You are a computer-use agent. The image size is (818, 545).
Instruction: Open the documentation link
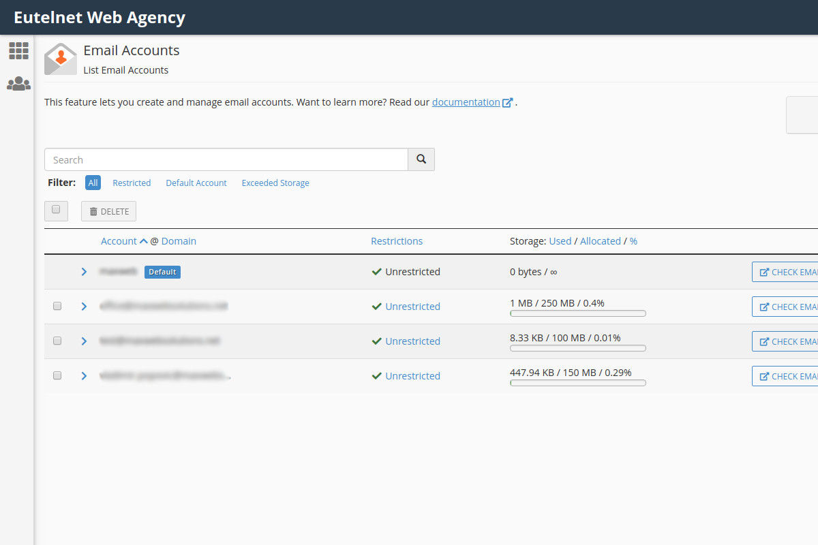(x=466, y=102)
